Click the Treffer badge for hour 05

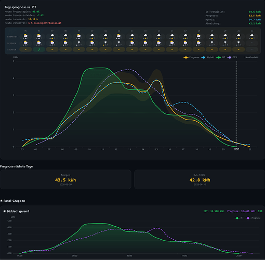coord(25,49)
